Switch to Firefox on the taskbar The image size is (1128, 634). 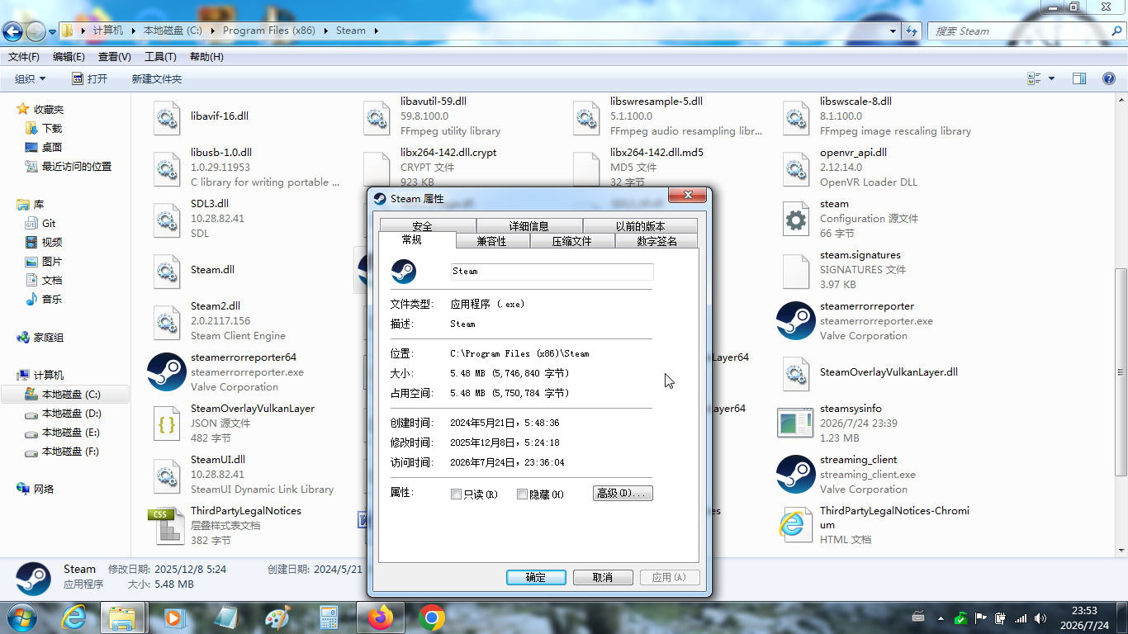coord(381,617)
